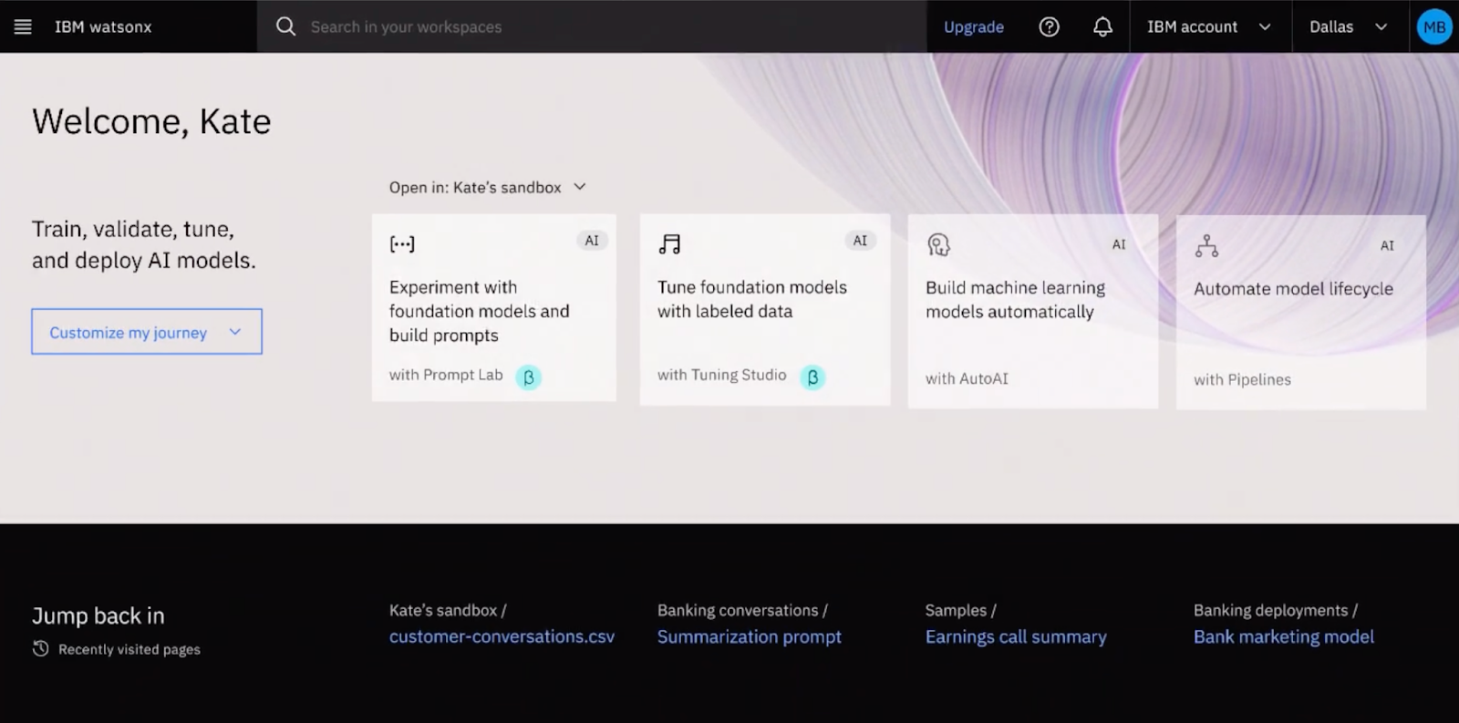Click the 'Kate's sandbox /' breadcrumb text
1459x723 pixels.
448,610
